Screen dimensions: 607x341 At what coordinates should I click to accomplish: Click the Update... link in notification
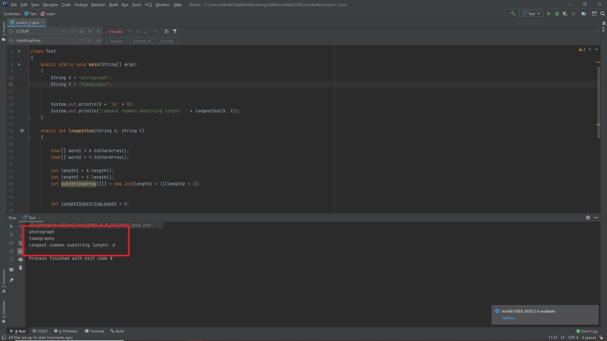509,318
